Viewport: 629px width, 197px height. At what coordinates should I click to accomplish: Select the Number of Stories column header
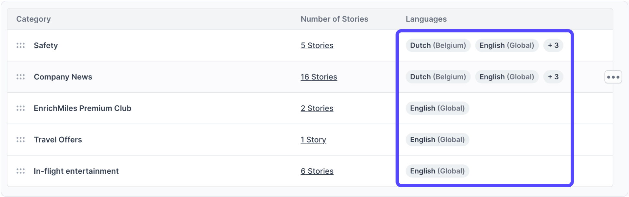334,19
